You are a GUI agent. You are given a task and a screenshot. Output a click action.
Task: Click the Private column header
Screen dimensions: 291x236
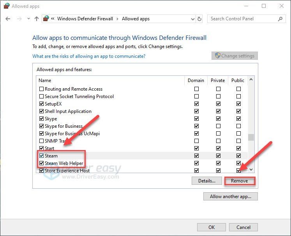[x=218, y=80]
